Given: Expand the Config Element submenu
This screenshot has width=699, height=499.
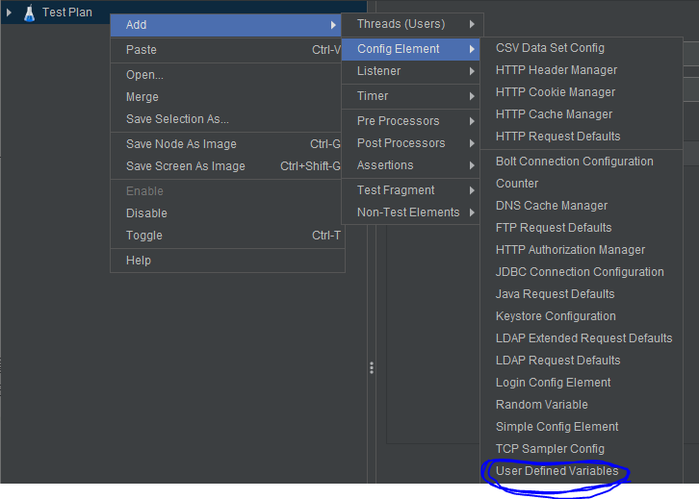Looking at the screenshot, I should point(410,49).
